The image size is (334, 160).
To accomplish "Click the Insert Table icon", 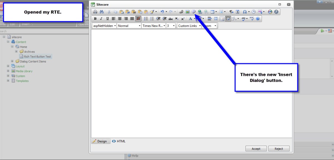I will click(x=212, y=12).
